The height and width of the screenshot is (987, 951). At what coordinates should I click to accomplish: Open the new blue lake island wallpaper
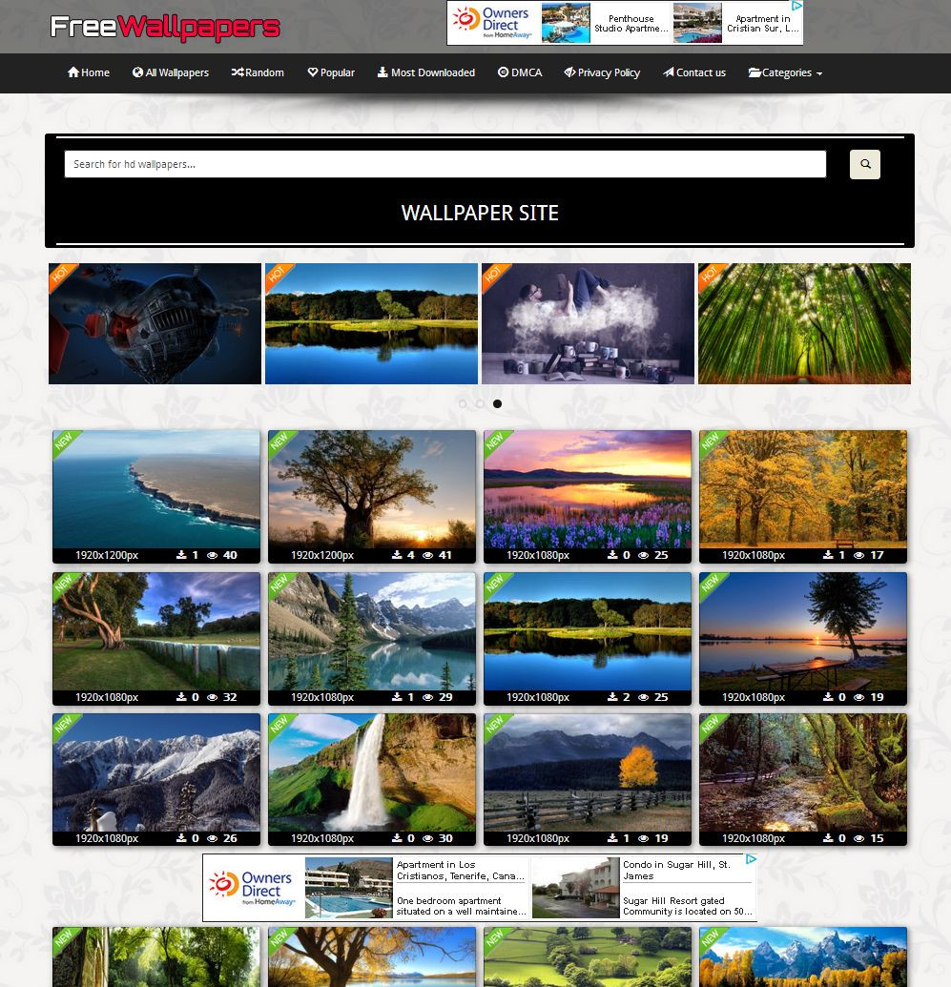tap(588, 631)
